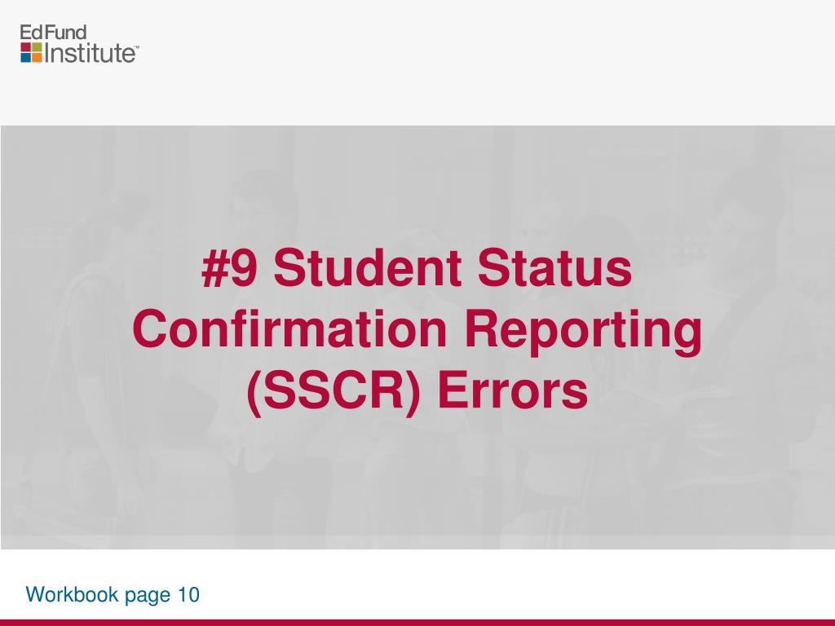The width and height of the screenshot is (835, 626).
Task: Select the orange square in the logo
Action: [37, 58]
